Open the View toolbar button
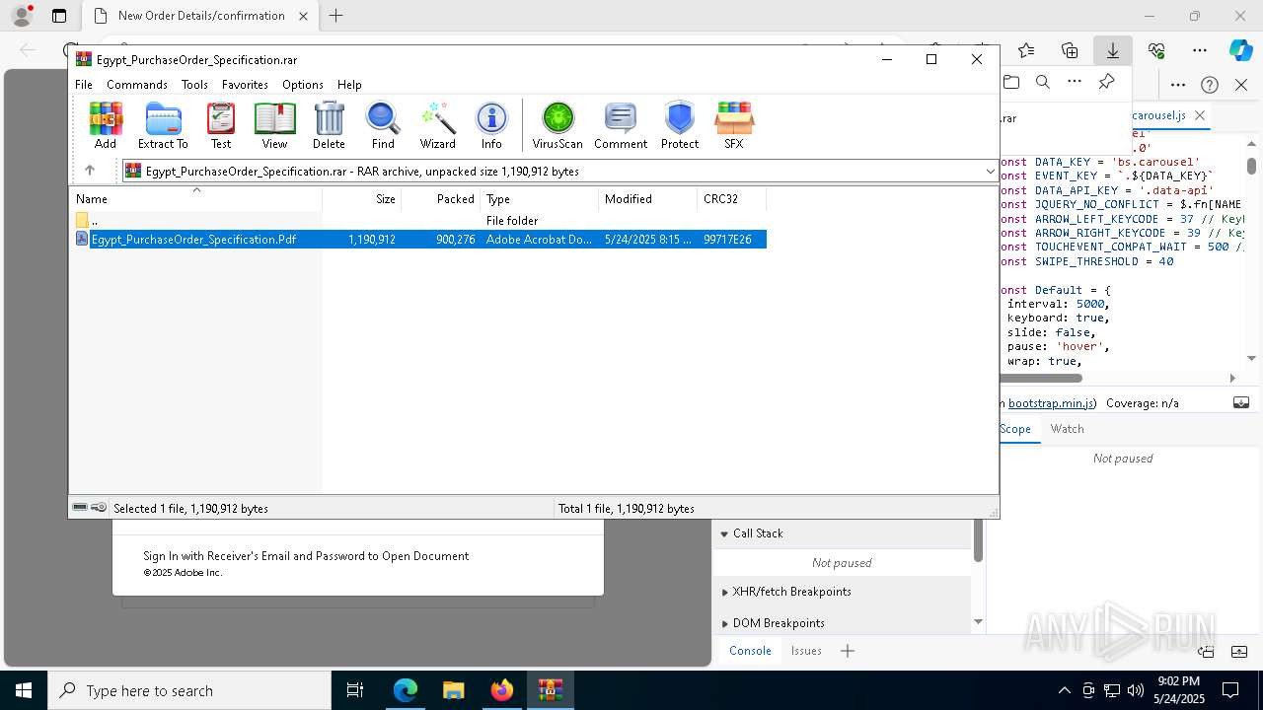 pyautogui.click(x=274, y=125)
